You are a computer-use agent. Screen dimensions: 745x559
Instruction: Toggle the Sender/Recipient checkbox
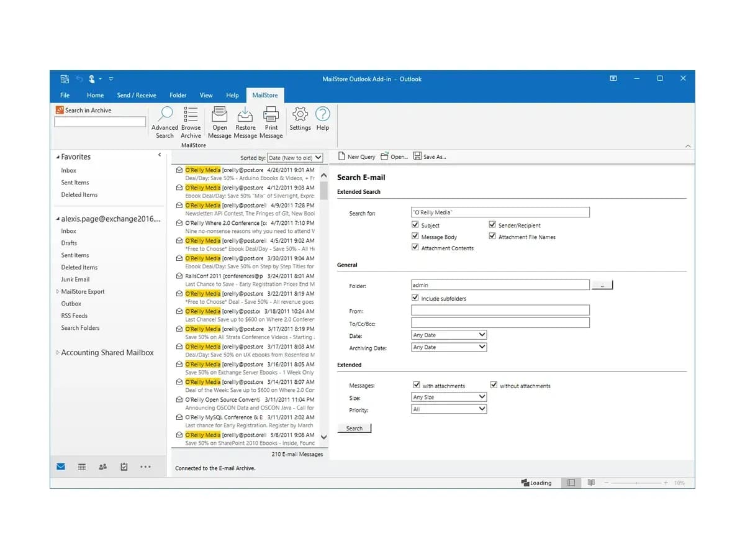point(492,225)
